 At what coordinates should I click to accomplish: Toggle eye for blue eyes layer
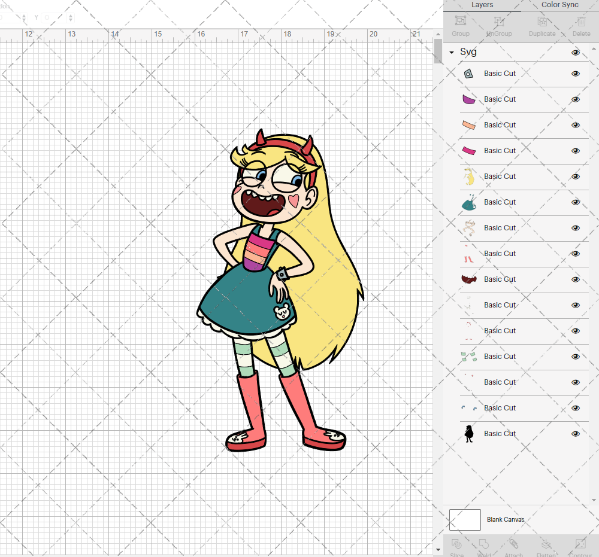(575, 408)
